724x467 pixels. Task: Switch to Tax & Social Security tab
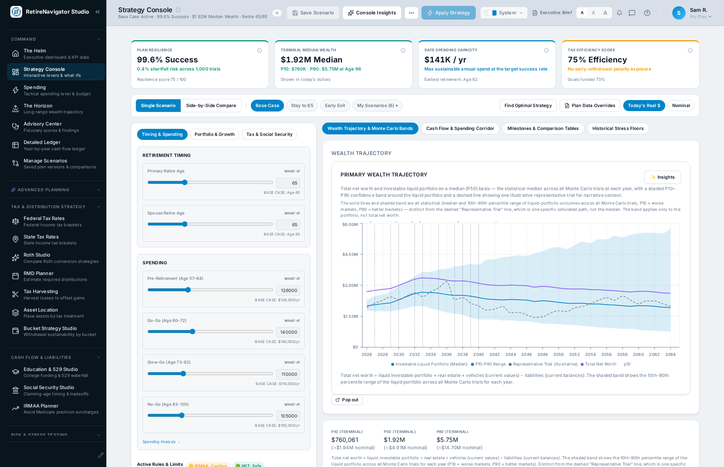click(x=269, y=134)
